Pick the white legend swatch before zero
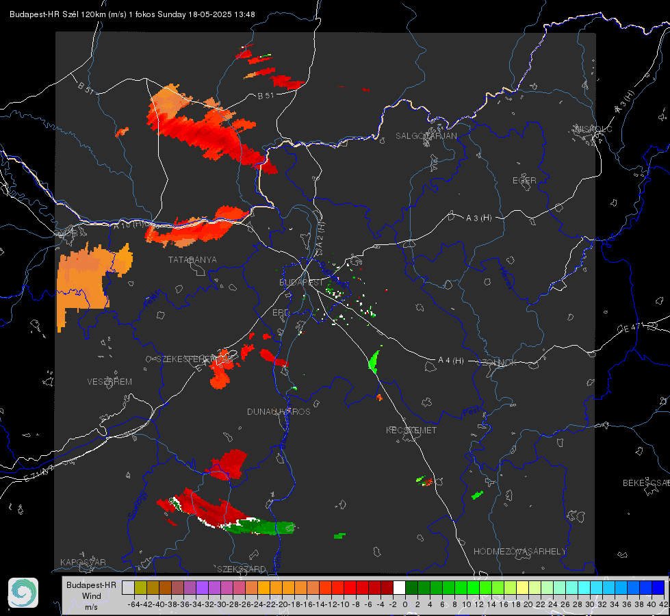The width and height of the screenshot is (670, 616). (x=399, y=588)
